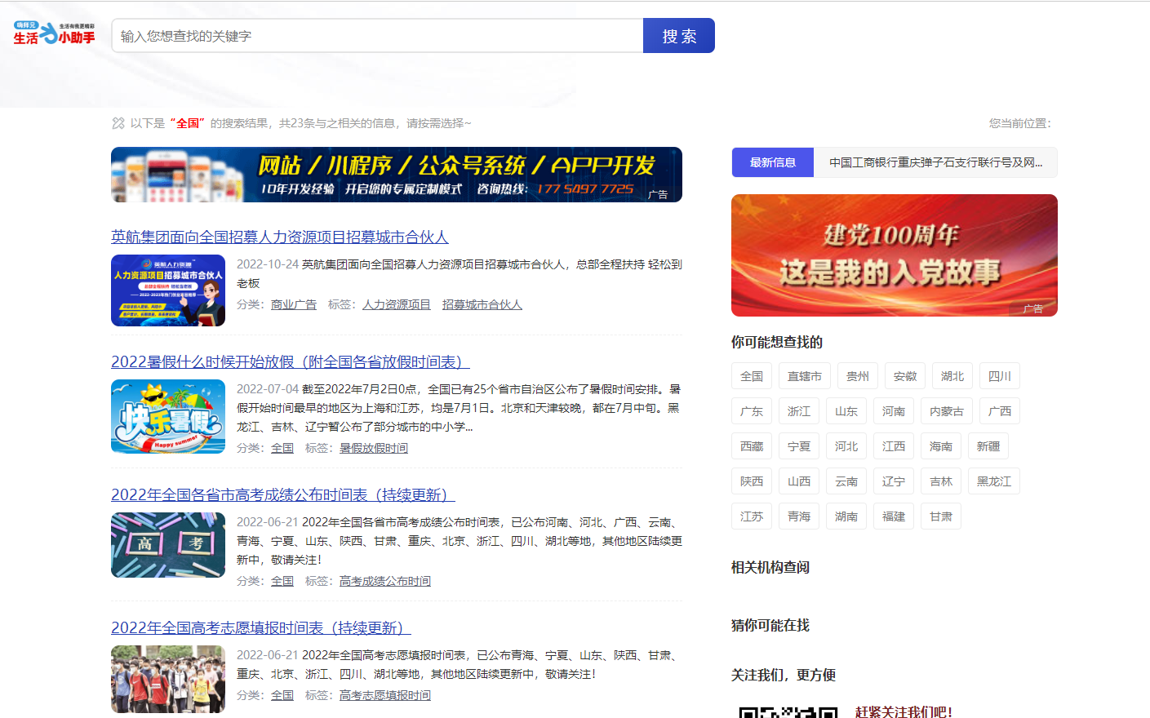Click the 快乐暑假 thumbnail image

click(168, 416)
